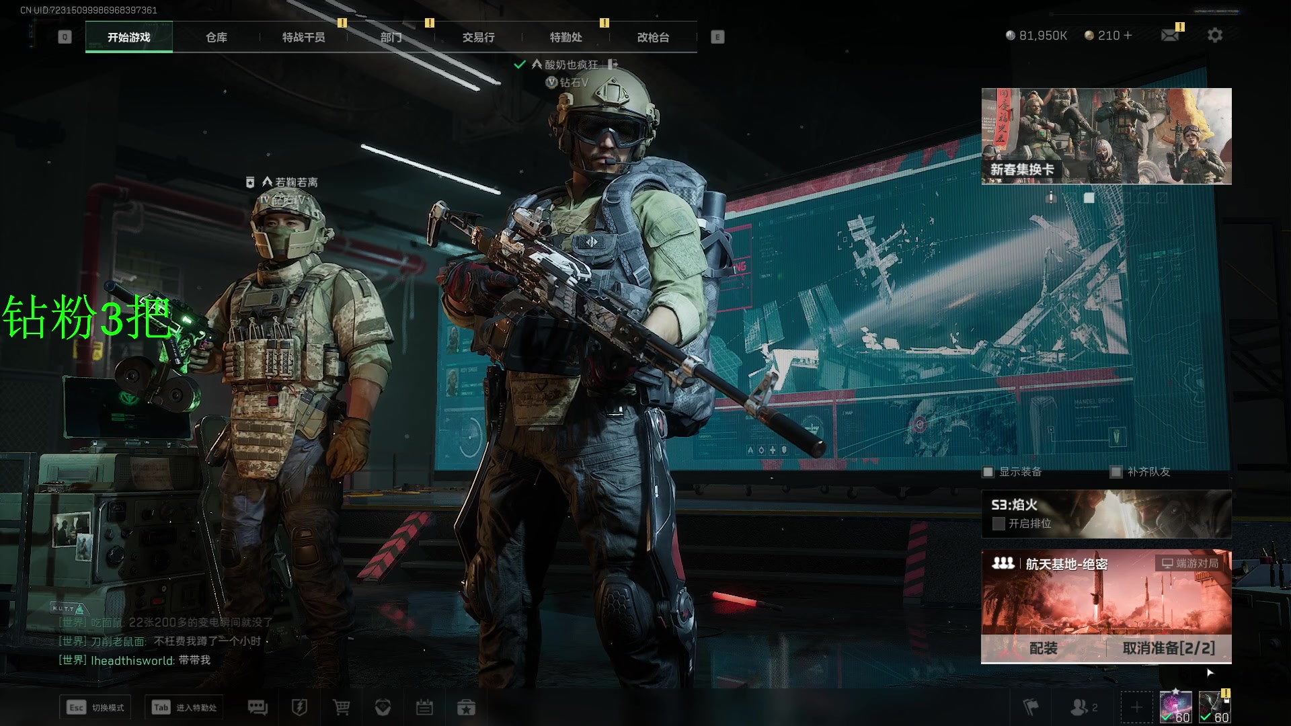Click player name 酸奶也疯狂
This screenshot has height=726, width=1291.
coord(571,65)
